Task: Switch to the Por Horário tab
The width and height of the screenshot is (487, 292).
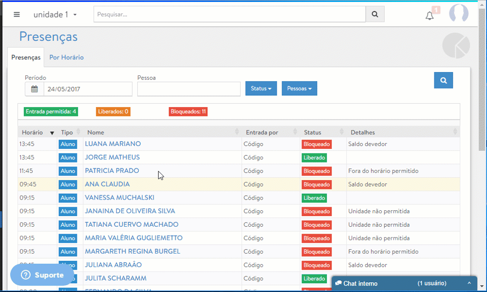Action: (x=66, y=57)
